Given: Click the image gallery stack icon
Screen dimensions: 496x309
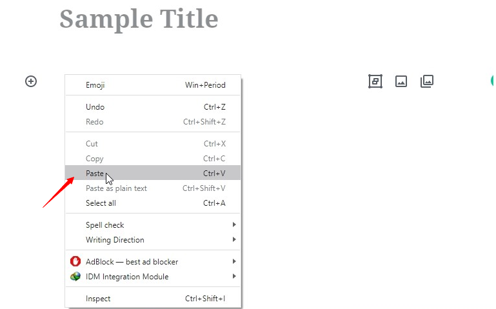Looking at the screenshot, I should click(x=427, y=81).
